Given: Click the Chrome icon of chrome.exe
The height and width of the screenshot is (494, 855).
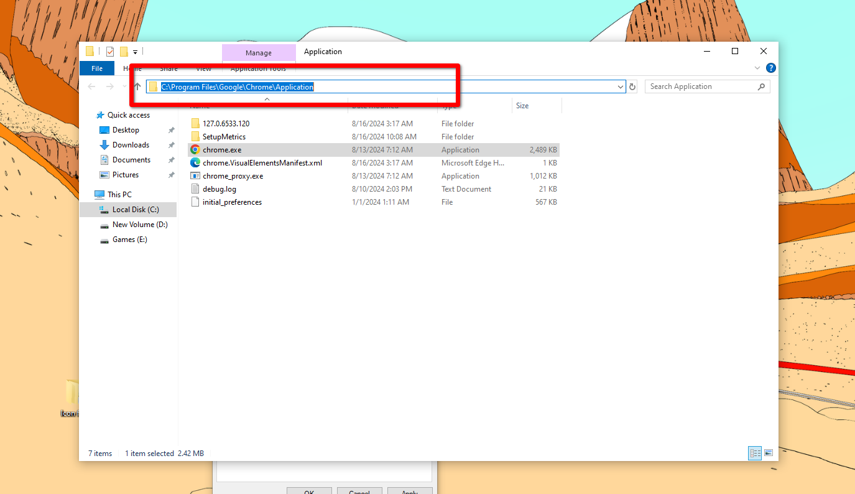Looking at the screenshot, I should pyautogui.click(x=195, y=150).
